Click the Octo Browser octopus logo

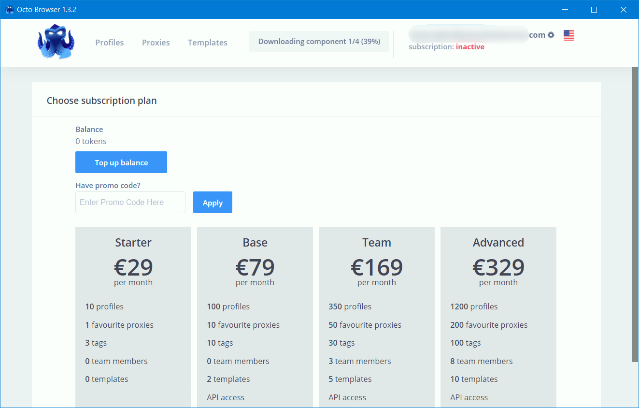pyautogui.click(x=56, y=42)
